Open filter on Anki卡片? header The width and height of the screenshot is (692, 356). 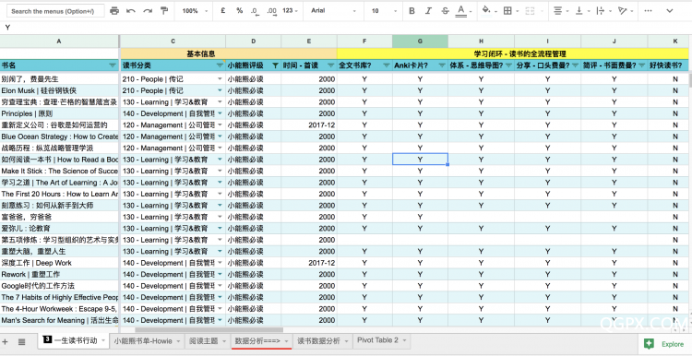tap(442, 65)
